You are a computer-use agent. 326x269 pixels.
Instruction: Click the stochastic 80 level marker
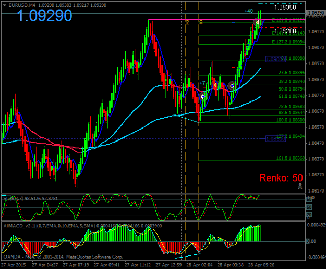(x=309, y=199)
